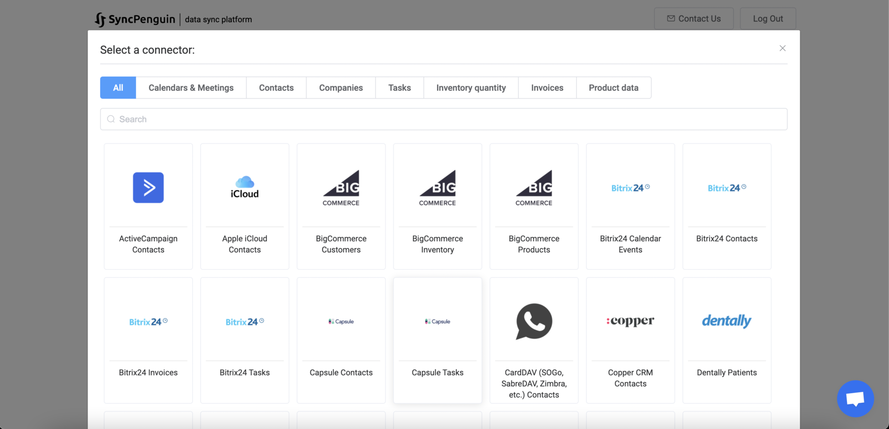Click the Bitrix24 Invoices label
This screenshot has width=889, height=429.
148,372
